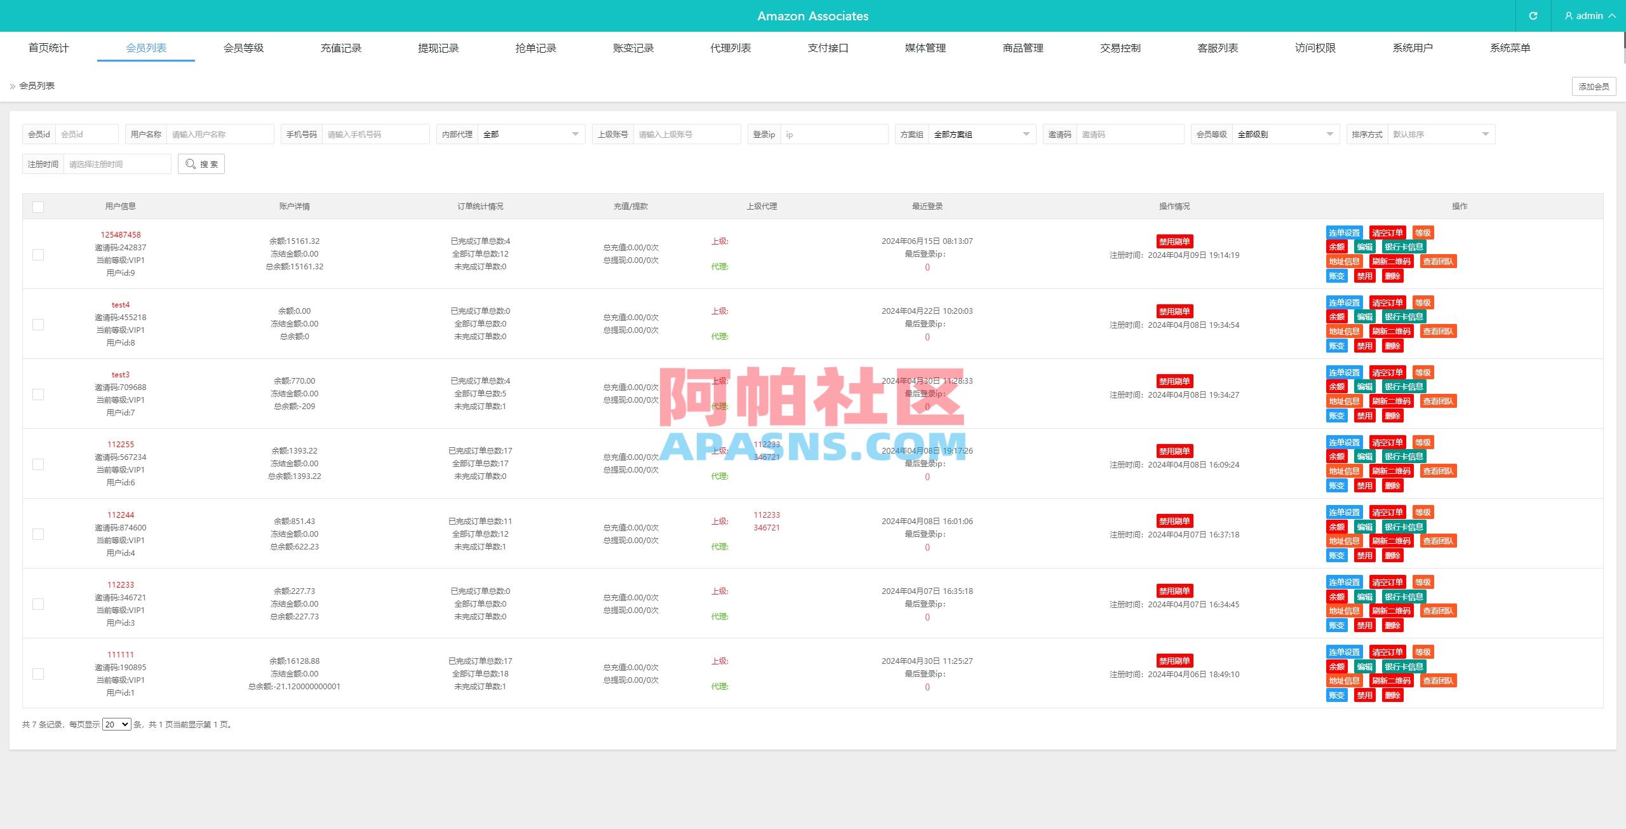Check the checkbox for user test4
This screenshot has width=1626, height=829.
[38, 324]
